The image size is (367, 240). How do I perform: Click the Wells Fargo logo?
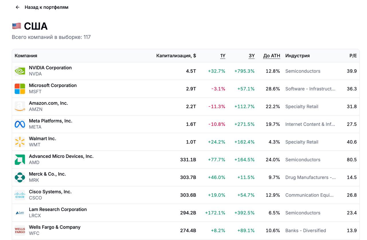19,230
